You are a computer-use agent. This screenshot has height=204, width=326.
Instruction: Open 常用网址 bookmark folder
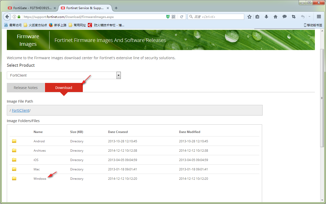[77, 25]
